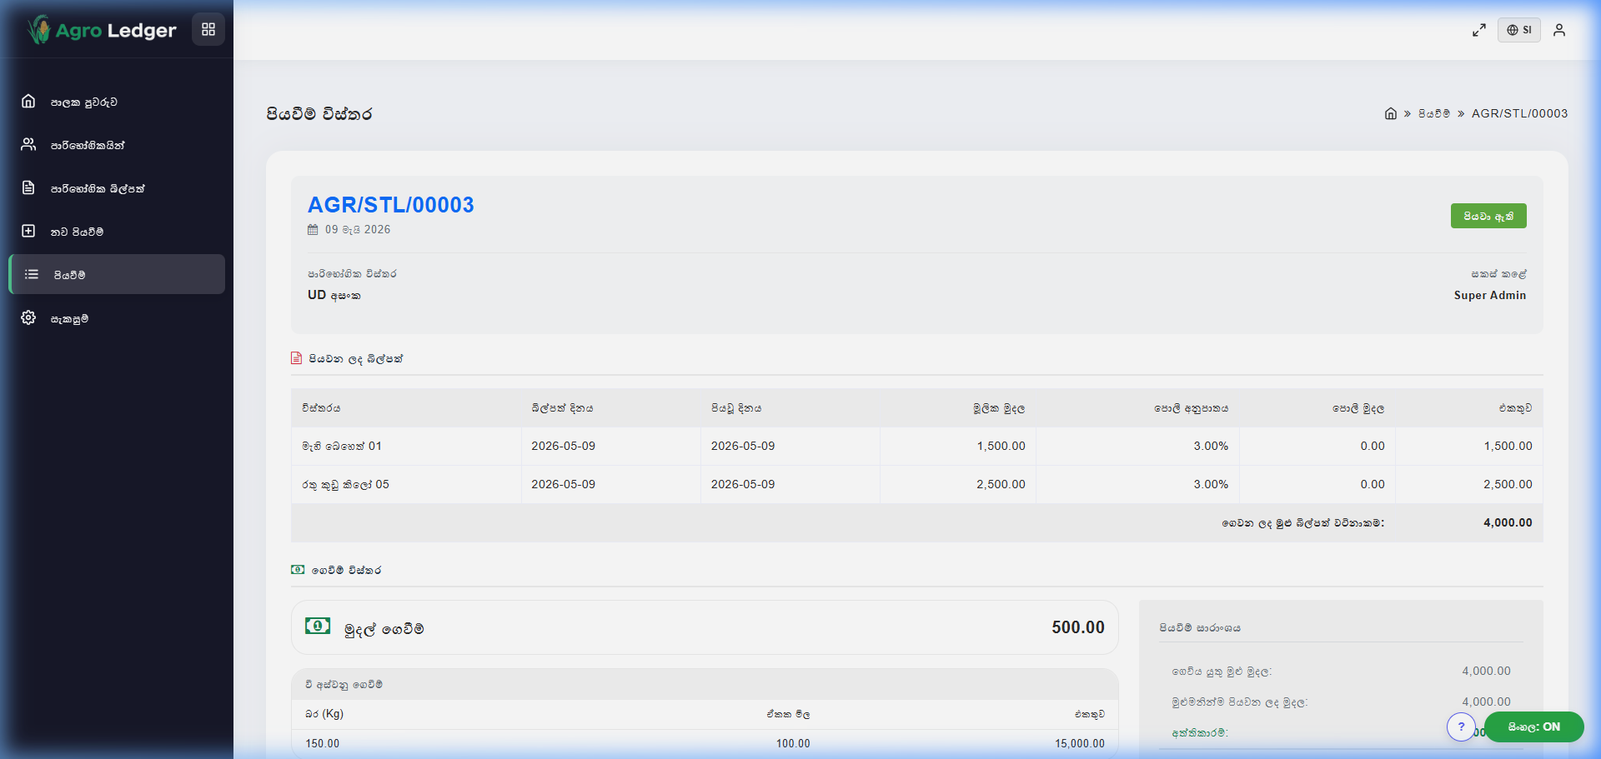Click the first bill row ending 01
The height and width of the screenshot is (759, 1601).
click(917, 446)
